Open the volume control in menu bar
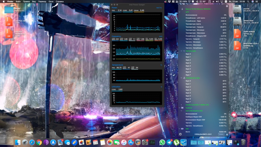This screenshot has width=261, height=147. 217,2
